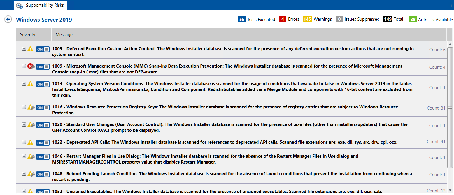The image size is (454, 195).
Task: Click the Windows Server 2019 heading
Action: [x=44, y=20]
